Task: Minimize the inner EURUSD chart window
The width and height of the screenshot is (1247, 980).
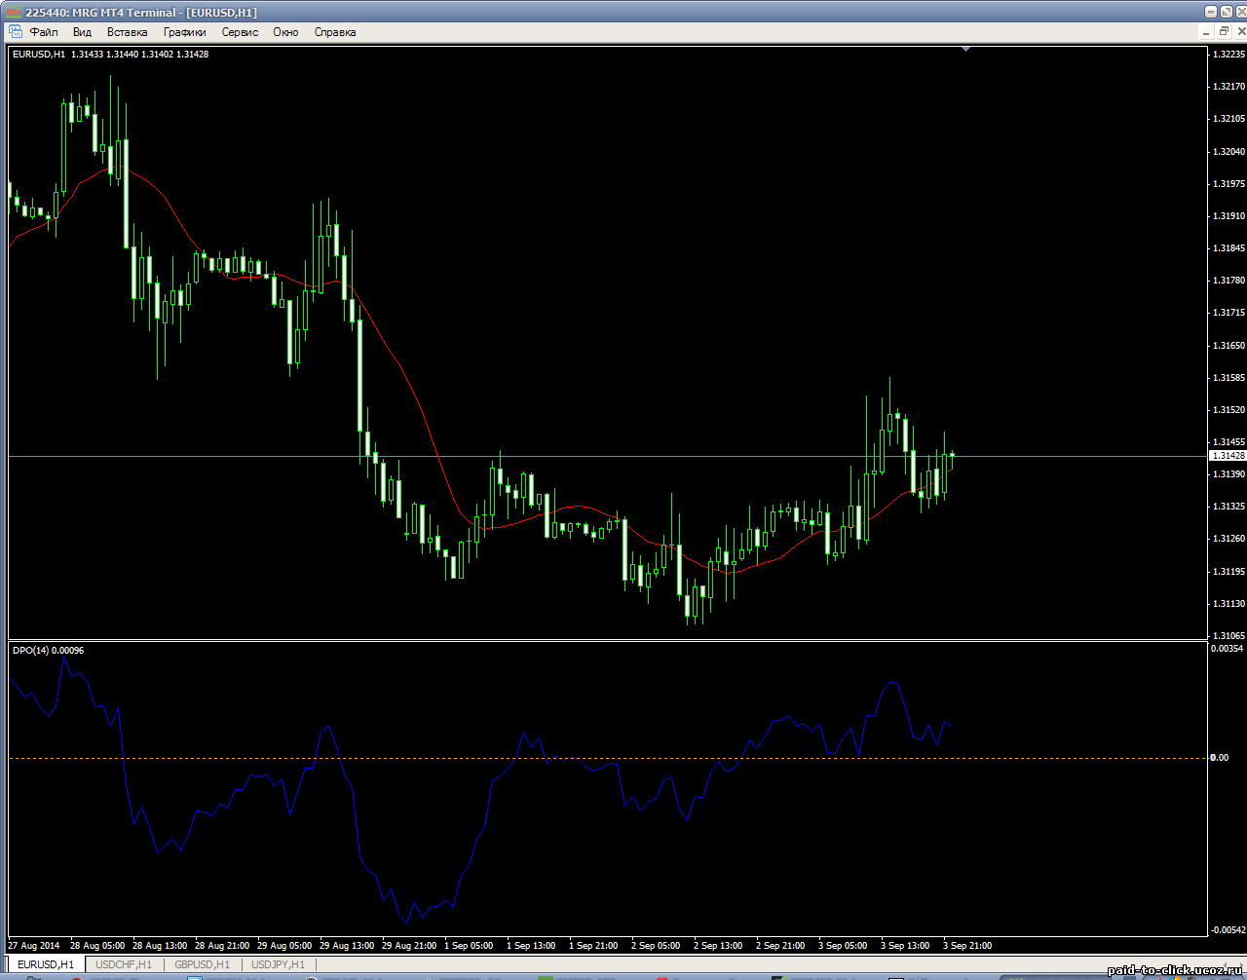Action: [1206, 32]
